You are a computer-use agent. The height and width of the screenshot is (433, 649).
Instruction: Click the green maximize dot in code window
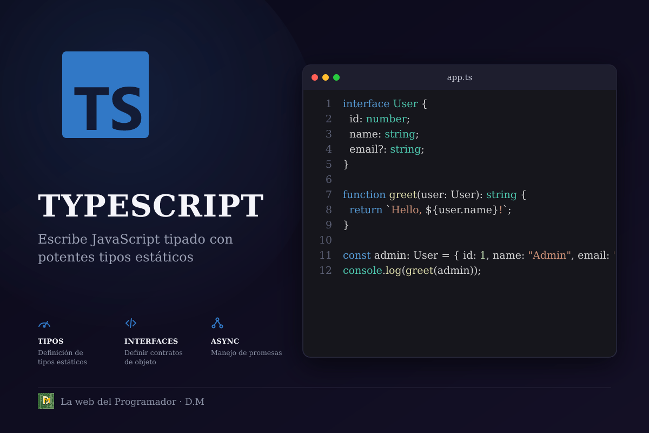[x=336, y=77]
